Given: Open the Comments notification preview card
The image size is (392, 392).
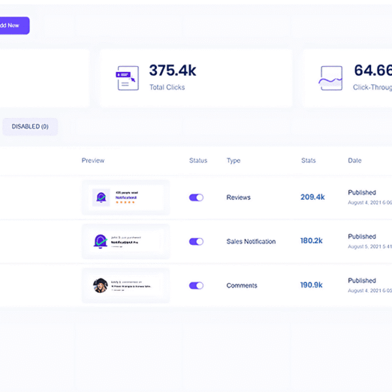Looking at the screenshot, I should 125,286.
